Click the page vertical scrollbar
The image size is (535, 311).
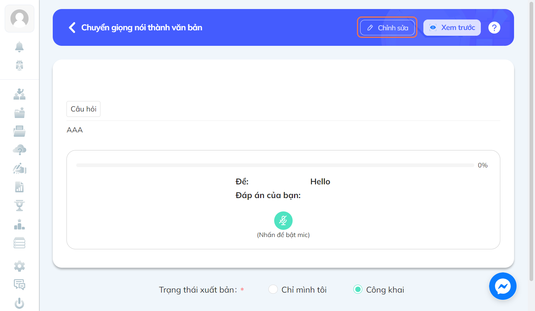531,141
